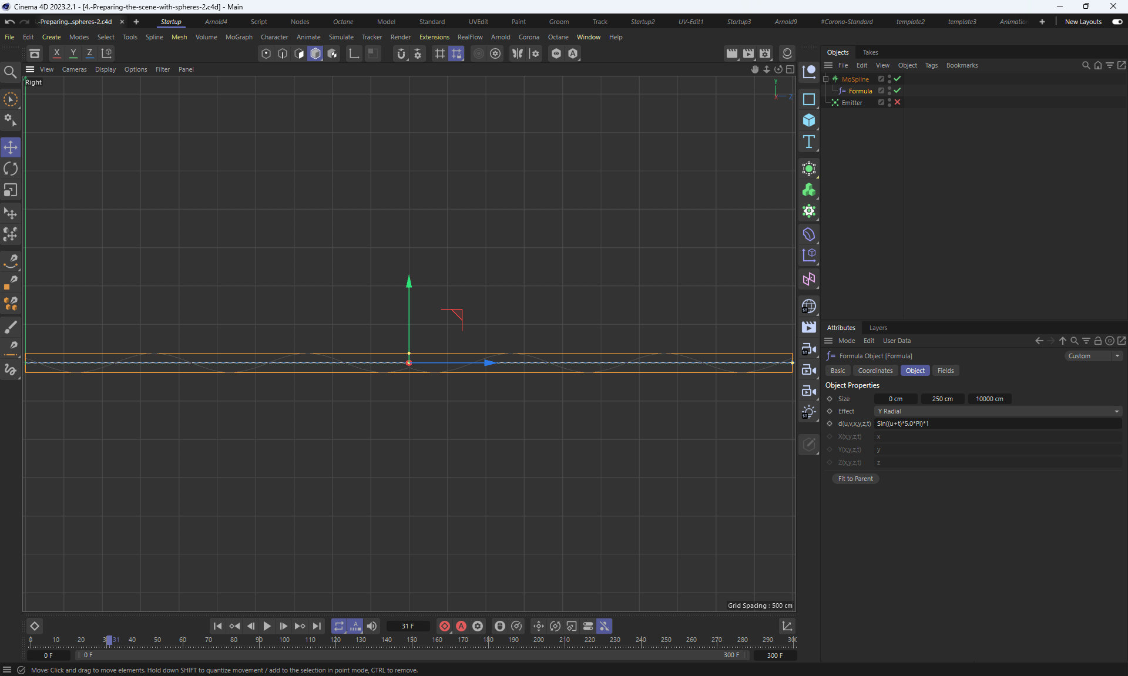The height and width of the screenshot is (676, 1128).
Task: Switch to the Fields tab
Action: (x=945, y=371)
